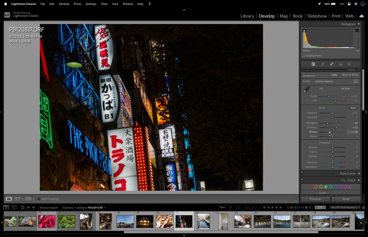Open the Masking tool
This screenshot has width=368, height=237.
[x=349, y=64]
